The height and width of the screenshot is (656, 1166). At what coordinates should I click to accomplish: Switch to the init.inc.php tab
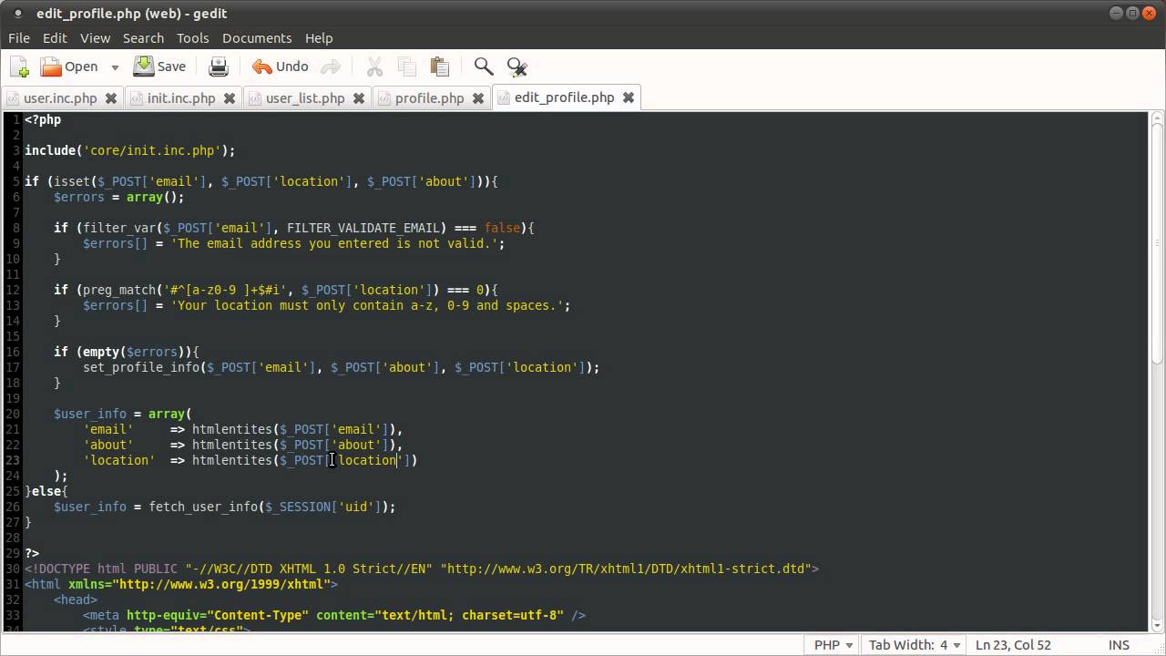point(181,98)
